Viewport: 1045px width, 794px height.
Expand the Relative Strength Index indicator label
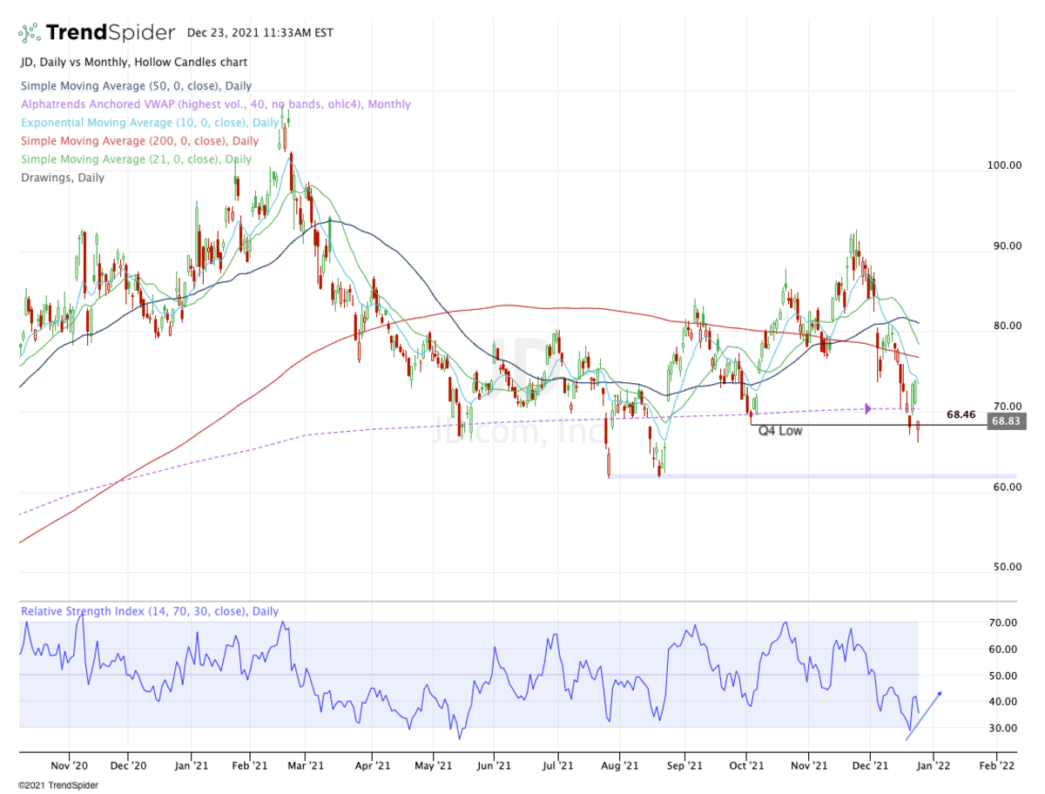pyautogui.click(x=149, y=612)
